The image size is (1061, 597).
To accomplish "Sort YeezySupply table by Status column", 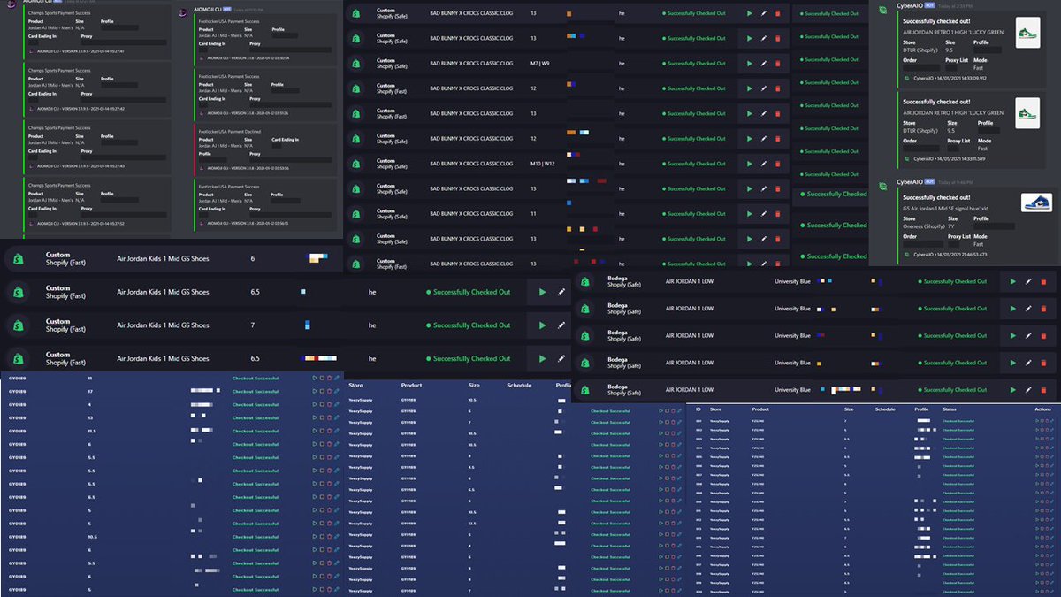I will click(948, 409).
